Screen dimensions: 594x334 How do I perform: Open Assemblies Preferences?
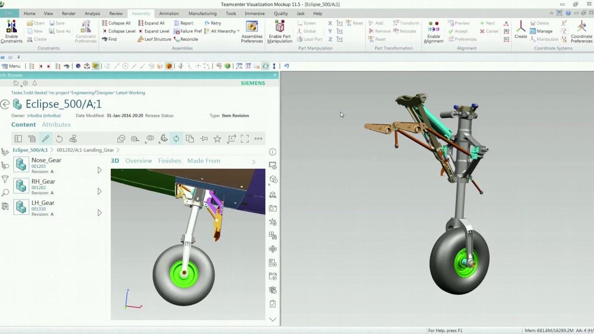[x=252, y=32]
